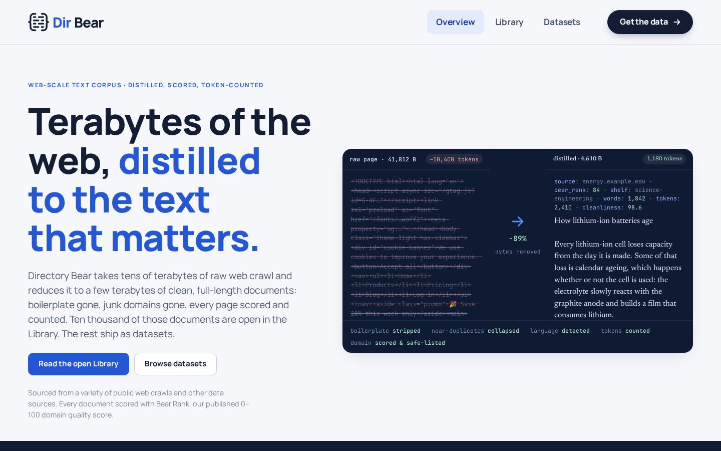
Task: Click the 'bytes removed' caption
Action: coord(518,252)
